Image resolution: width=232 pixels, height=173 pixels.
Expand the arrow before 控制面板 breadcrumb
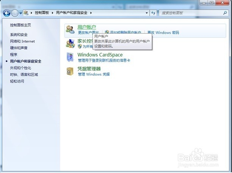(x=31, y=13)
